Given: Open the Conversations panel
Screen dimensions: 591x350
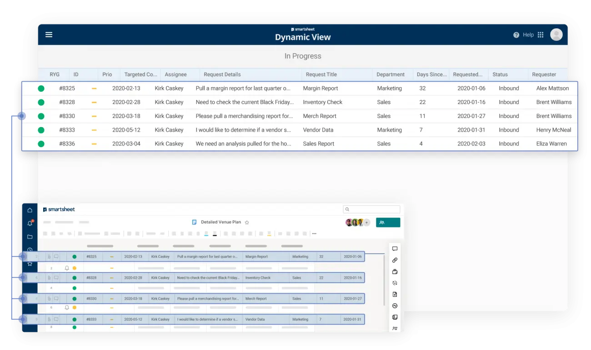Looking at the screenshot, I should click(395, 248).
